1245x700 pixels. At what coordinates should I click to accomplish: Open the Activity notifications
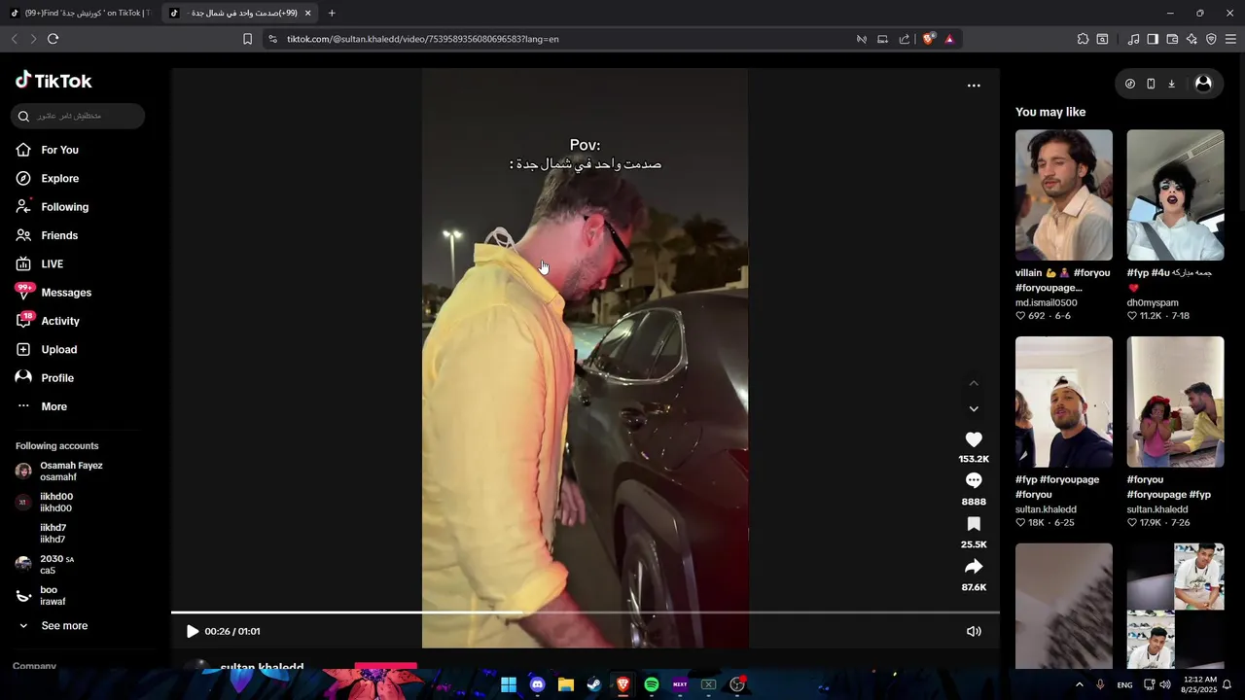[60, 321]
